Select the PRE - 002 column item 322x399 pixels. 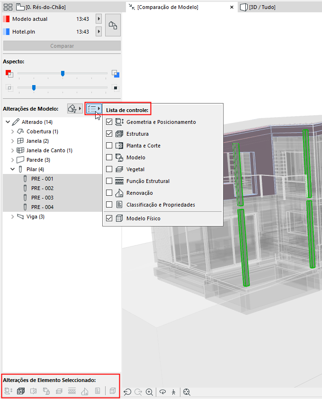coord(52,188)
